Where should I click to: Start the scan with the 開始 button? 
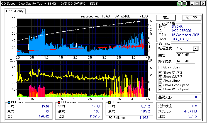(166, 17)
